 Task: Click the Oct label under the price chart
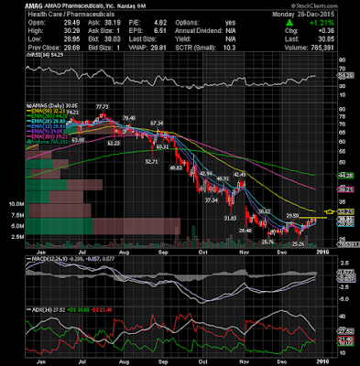[202, 252]
